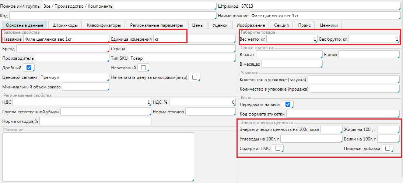Viewport: 403px width, 183px height.
Task: Click the Единица измерения field
Action: click(194, 39)
